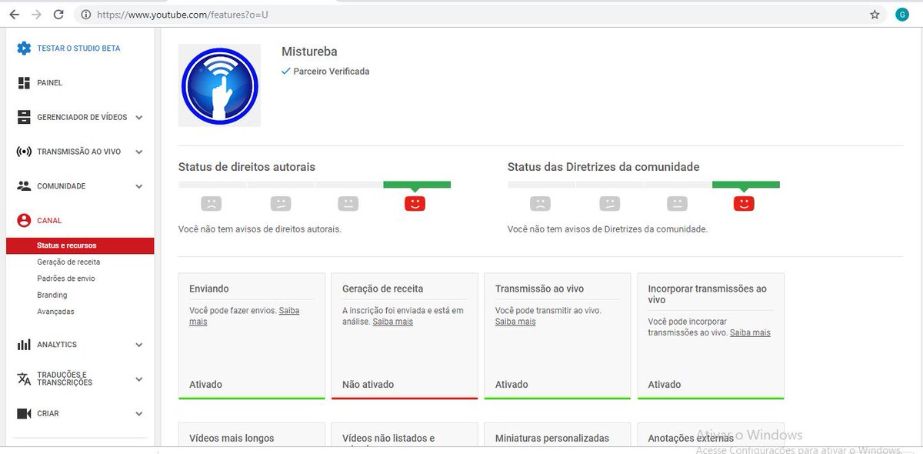Image resolution: width=923 pixels, height=454 pixels.
Task: Select Status e recursos submenu item
Action: [80, 245]
